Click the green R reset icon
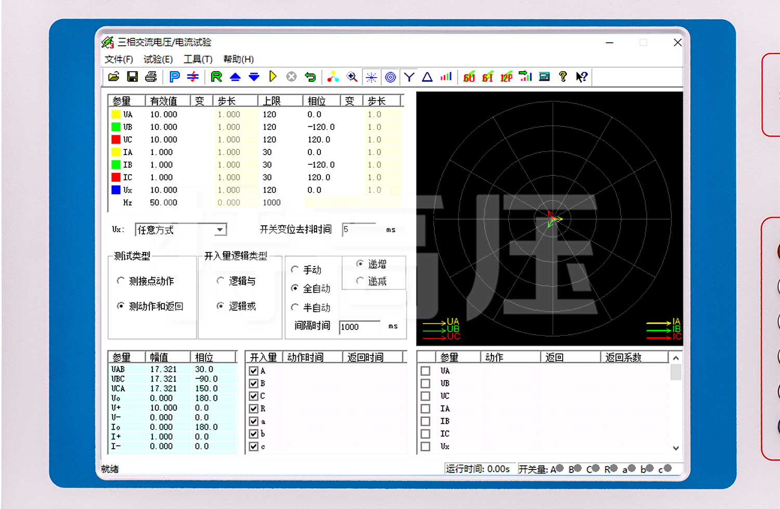This screenshot has height=509, width=780. point(217,77)
